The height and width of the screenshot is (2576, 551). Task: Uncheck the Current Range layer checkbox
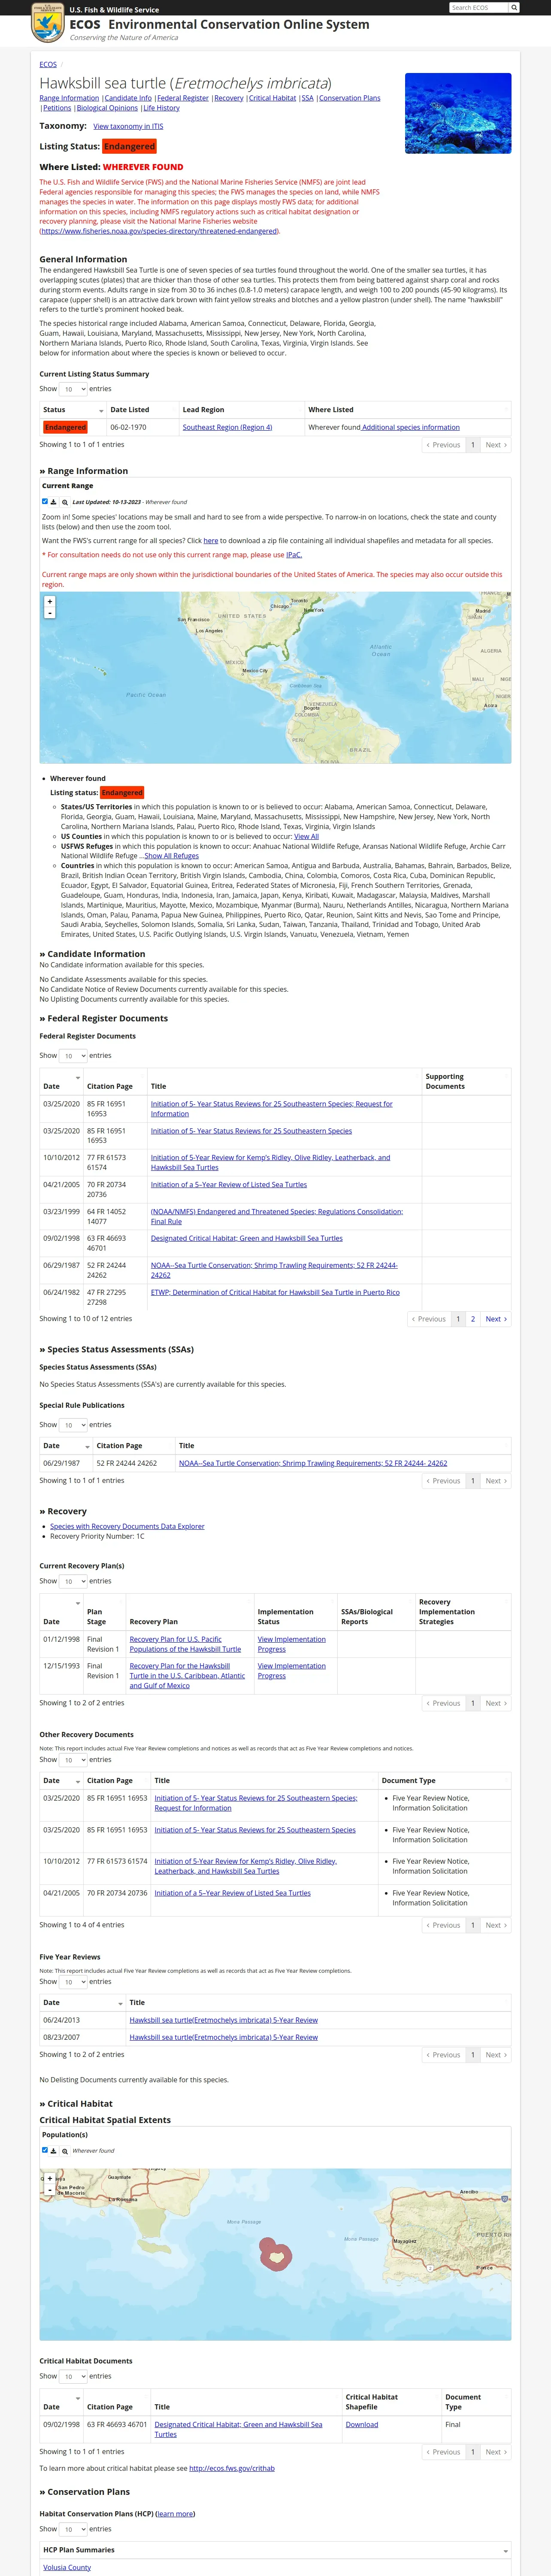(x=45, y=501)
